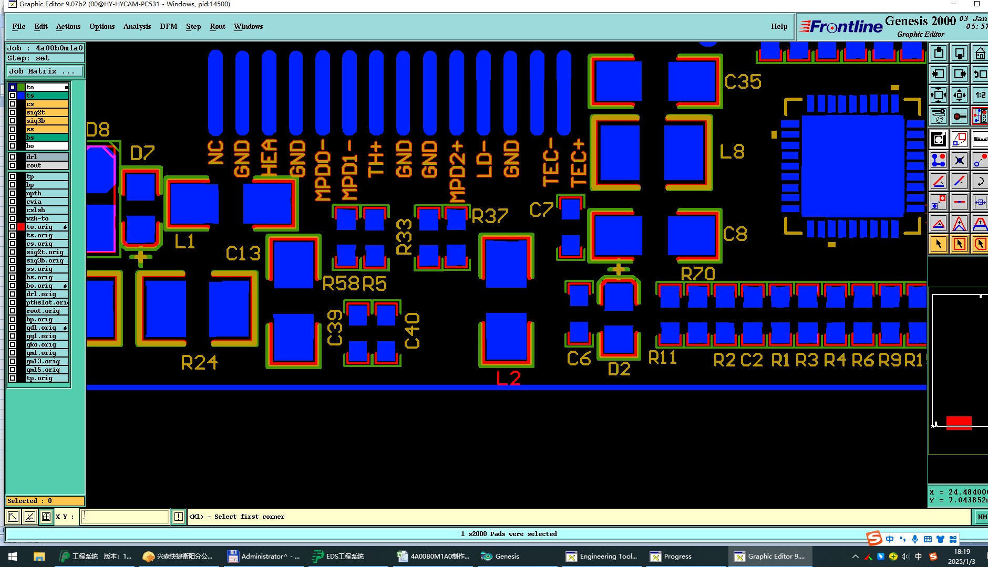Click the red marker in the overview map
The width and height of the screenshot is (988, 567).
point(959,423)
